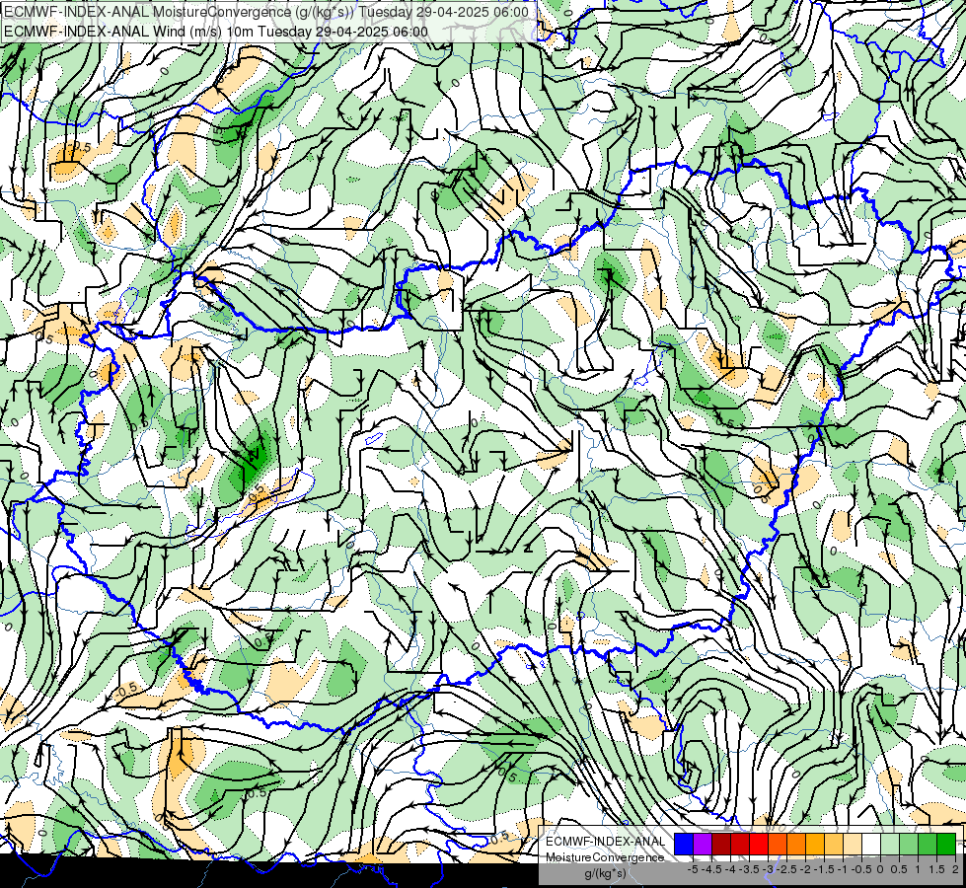Click the -2.5 tick label on the legend
Screen dimensions: 966x888
coord(786,869)
